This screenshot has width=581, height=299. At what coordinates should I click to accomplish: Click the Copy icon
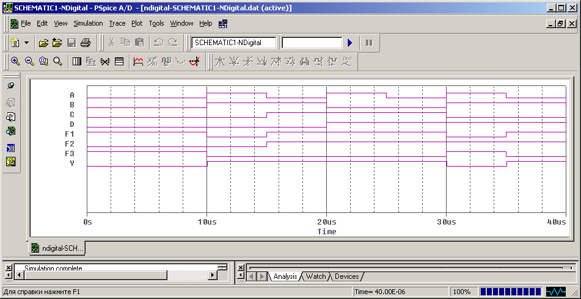pos(126,43)
